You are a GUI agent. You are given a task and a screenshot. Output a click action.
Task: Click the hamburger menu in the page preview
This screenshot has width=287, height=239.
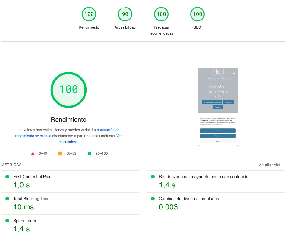235,73
